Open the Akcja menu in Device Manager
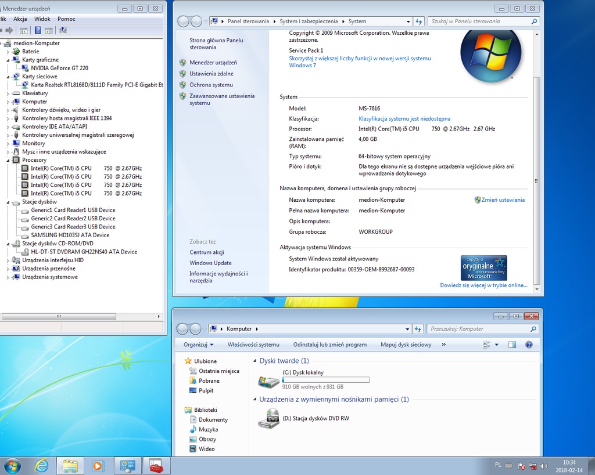Image resolution: width=595 pixels, height=475 pixels. [20, 19]
